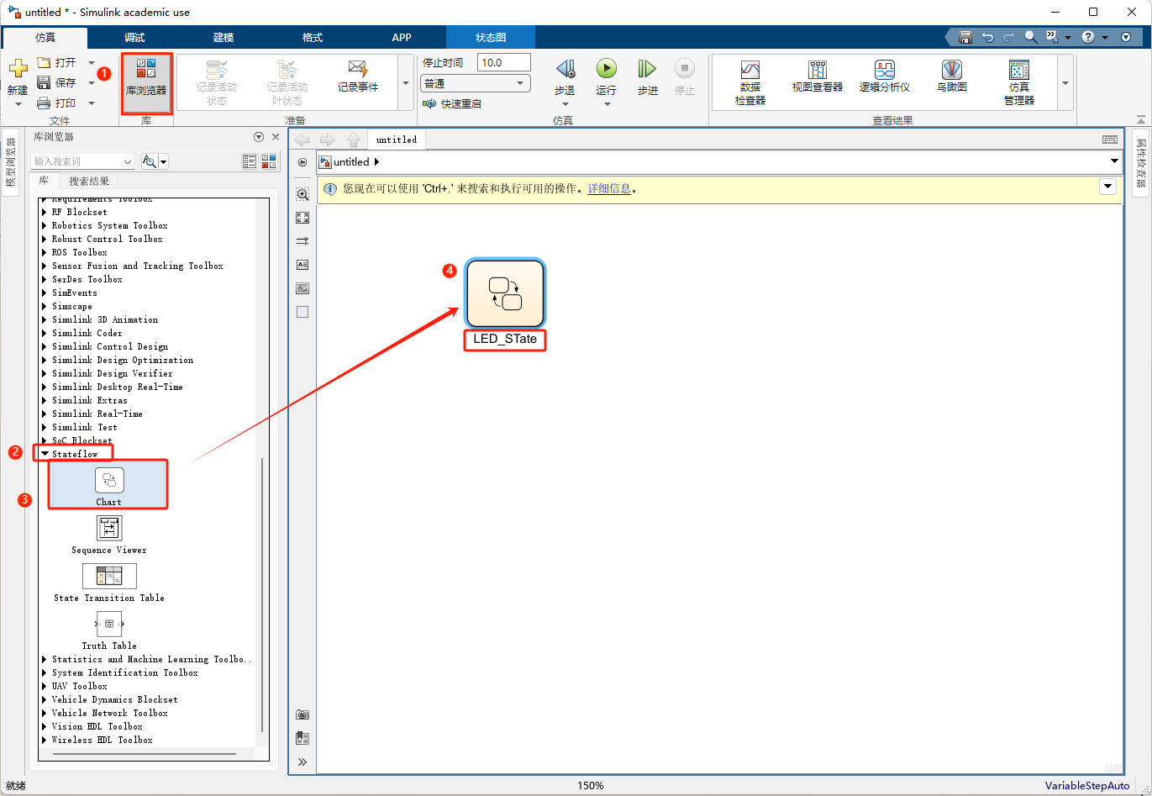Open the 仿真管理器 simulation manager
Screen dimensions: 1152x796
click(1018, 82)
